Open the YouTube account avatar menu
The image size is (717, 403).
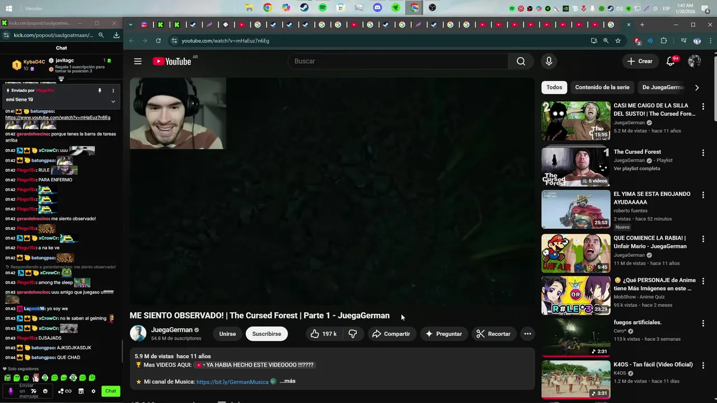695,61
